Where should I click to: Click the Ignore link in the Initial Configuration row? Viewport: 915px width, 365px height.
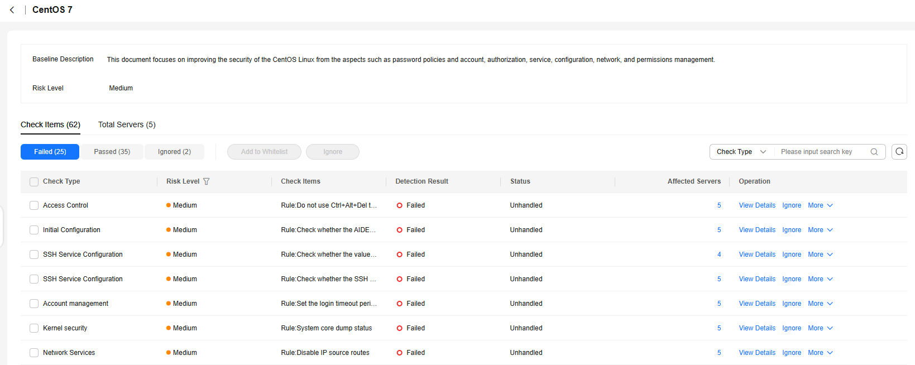(x=792, y=230)
